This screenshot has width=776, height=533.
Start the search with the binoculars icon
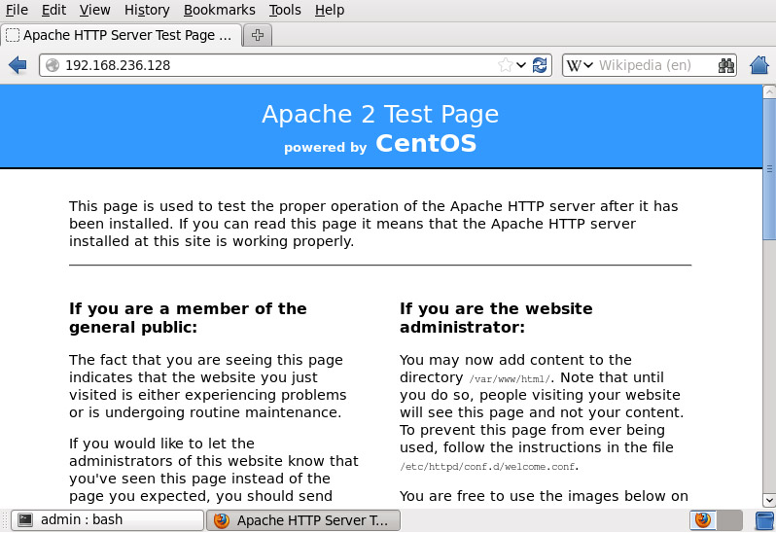(x=726, y=65)
